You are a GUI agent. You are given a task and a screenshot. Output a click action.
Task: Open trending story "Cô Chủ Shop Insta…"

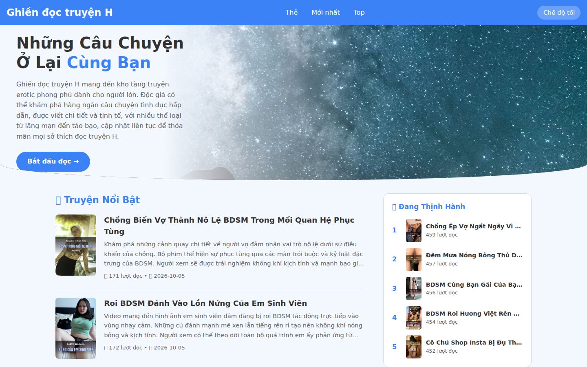click(474, 343)
